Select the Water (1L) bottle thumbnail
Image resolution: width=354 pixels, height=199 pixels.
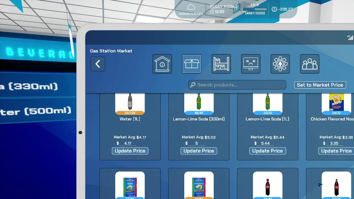[130, 102]
